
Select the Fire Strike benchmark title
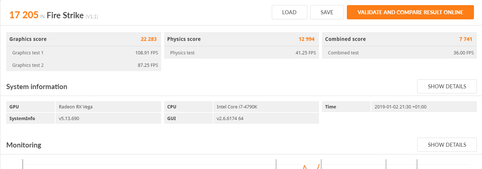coord(65,15)
